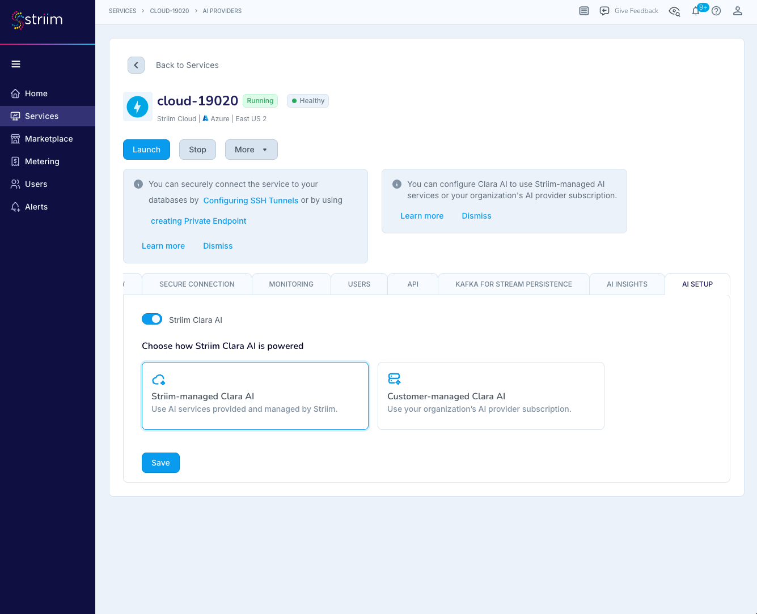Dismiss the SSH tunnels notice
Screen dimensions: 757x614
pos(218,246)
